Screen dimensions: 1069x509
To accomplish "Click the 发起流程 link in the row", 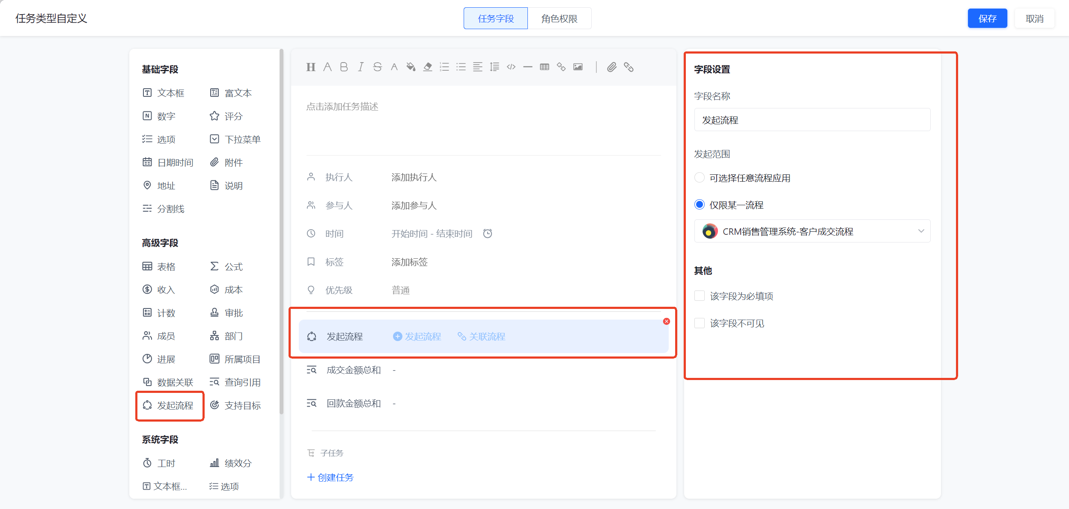I will point(417,336).
